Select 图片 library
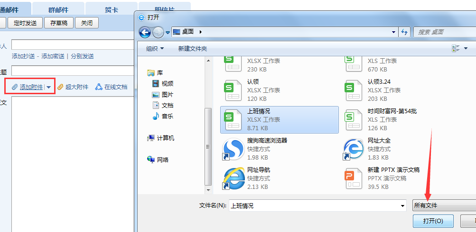The height and width of the screenshot is (232, 476). 162,95
